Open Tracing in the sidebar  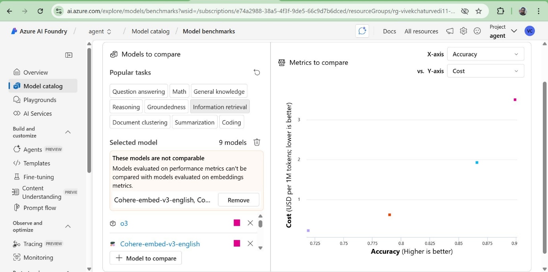[43, 244]
